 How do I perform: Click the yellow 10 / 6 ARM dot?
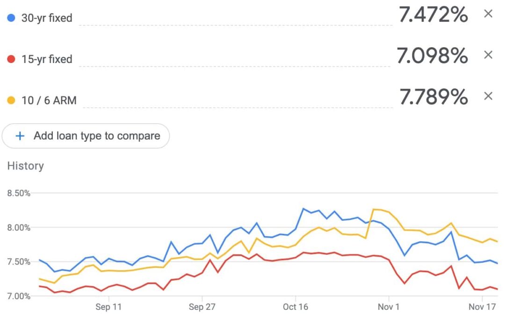(12, 100)
